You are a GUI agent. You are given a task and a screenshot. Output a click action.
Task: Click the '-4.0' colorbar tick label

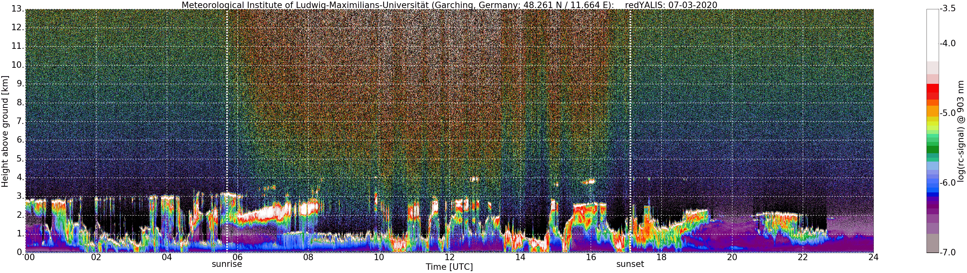[947, 43]
